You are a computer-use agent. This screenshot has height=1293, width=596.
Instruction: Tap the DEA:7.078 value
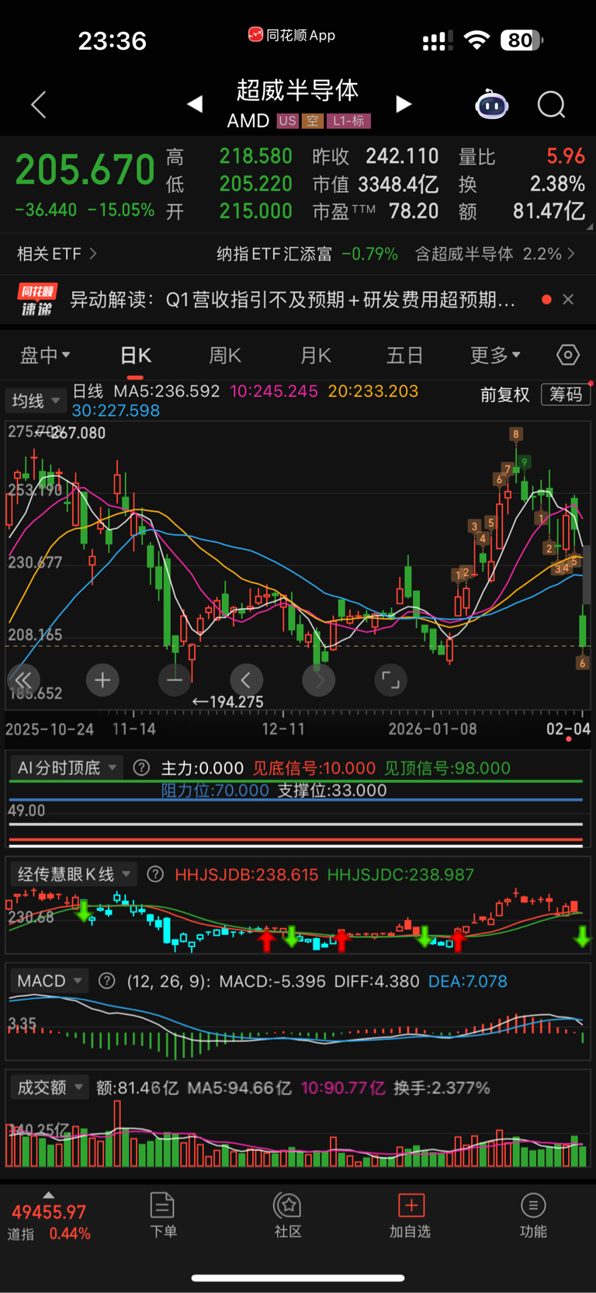468,981
